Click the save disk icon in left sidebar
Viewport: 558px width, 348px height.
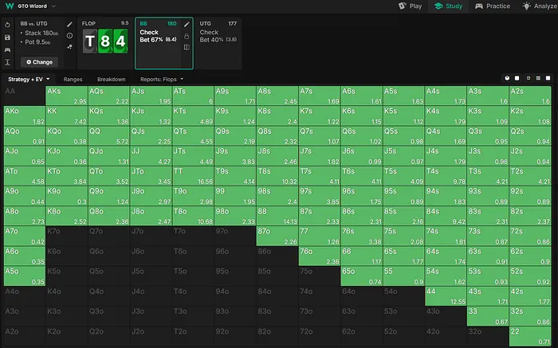pyautogui.click(x=7, y=37)
